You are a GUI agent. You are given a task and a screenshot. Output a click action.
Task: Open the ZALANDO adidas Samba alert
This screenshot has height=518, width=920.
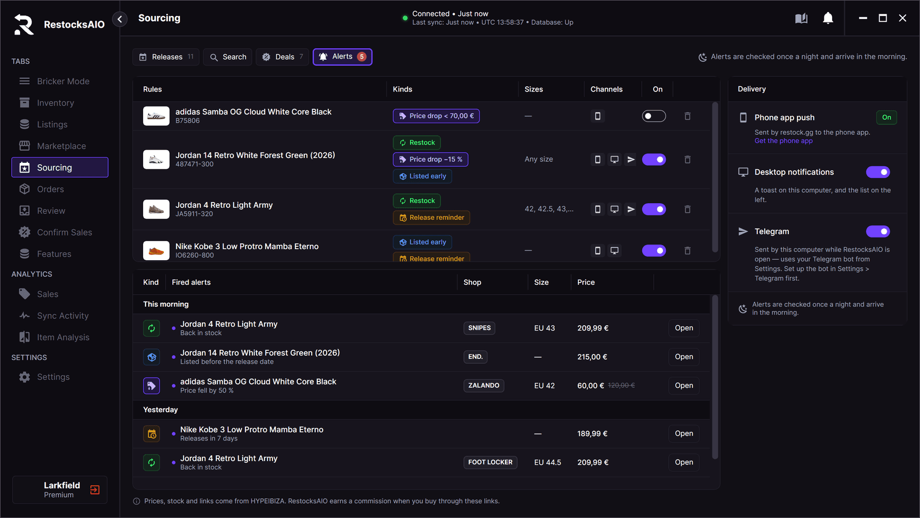pos(684,386)
